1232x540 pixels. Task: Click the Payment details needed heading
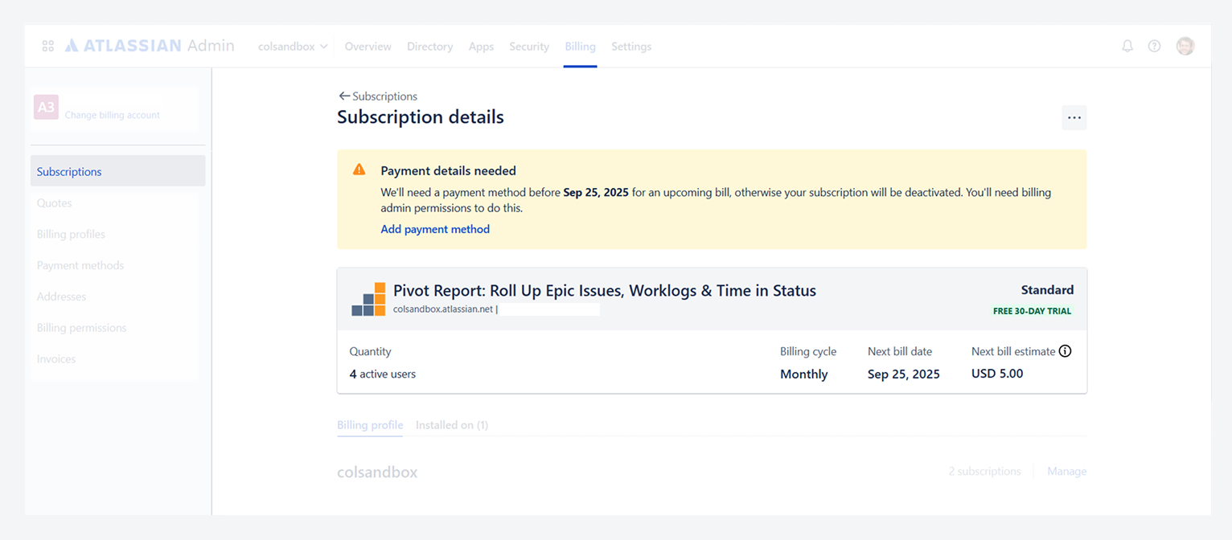[448, 170]
